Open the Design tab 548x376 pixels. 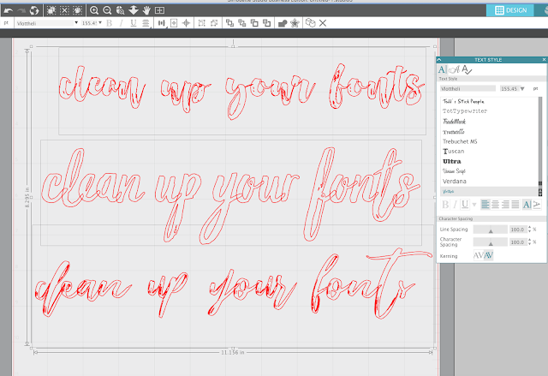coord(510,10)
